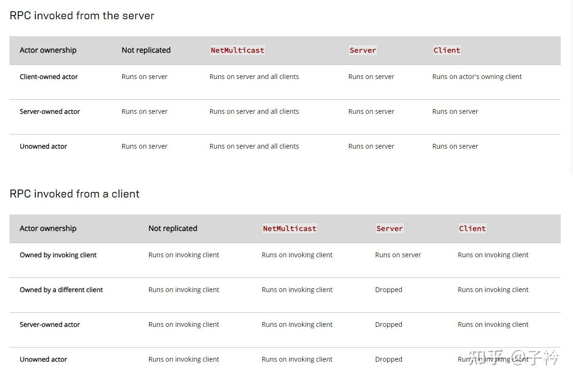Viewport: 573px width, 380px height.
Task: Click "Not replicated" header in the server table
Action: point(146,50)
